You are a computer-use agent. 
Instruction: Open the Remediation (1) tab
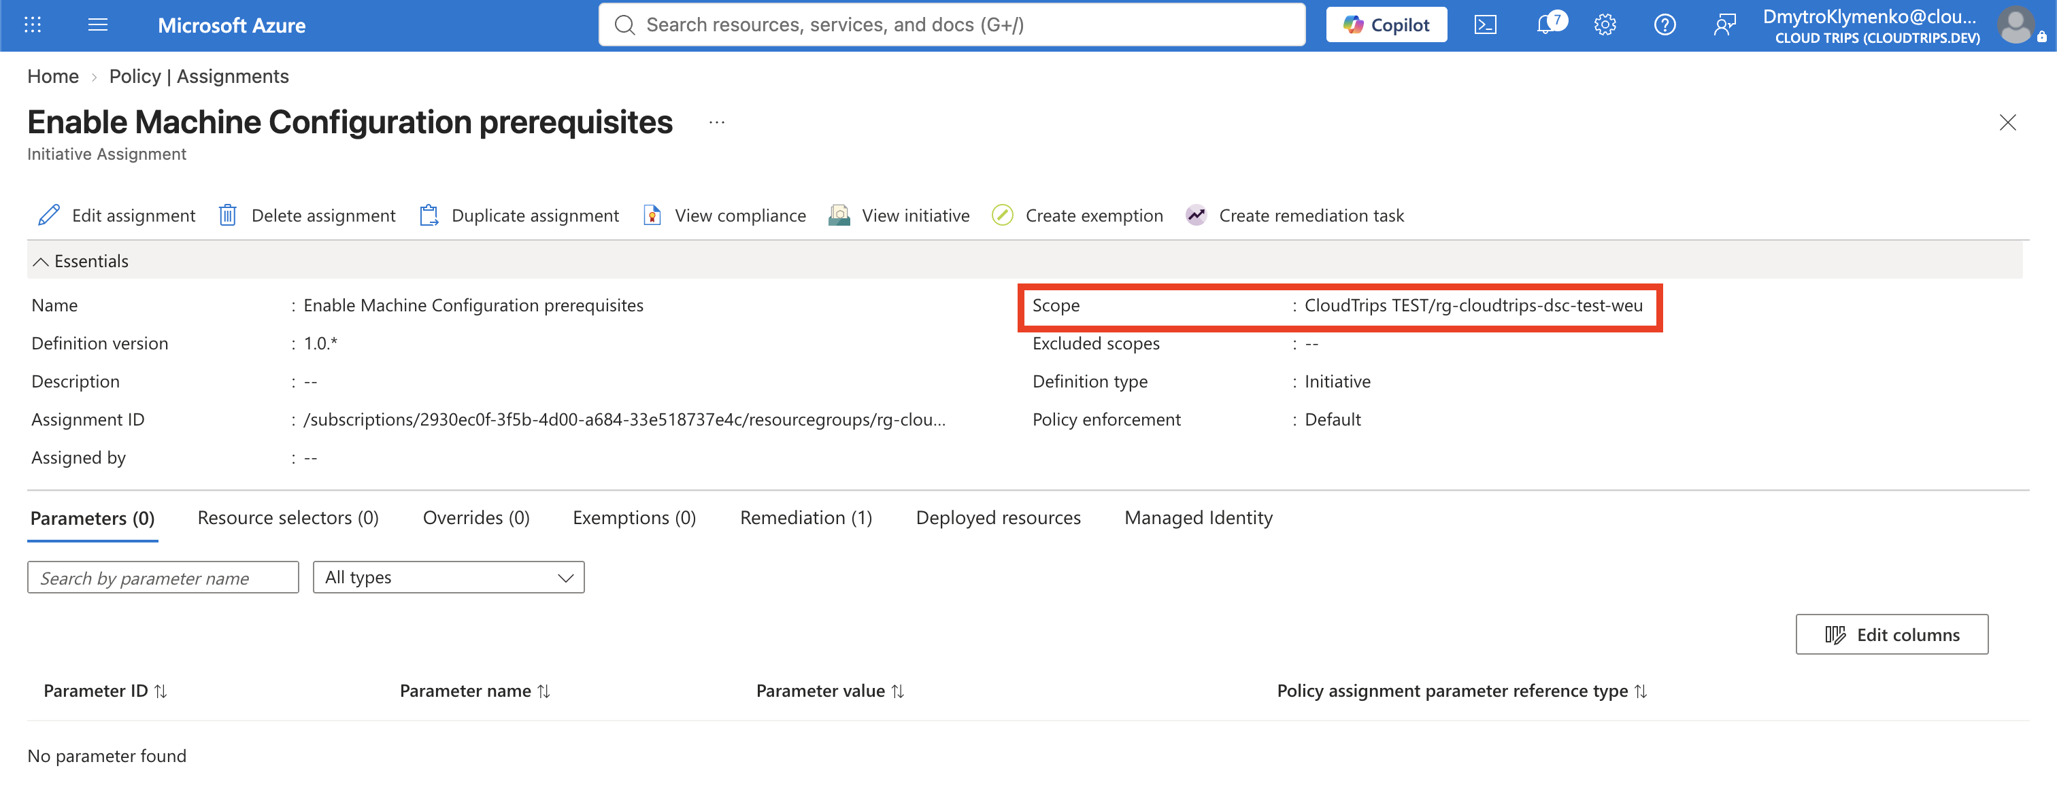[x=805, y=519]
